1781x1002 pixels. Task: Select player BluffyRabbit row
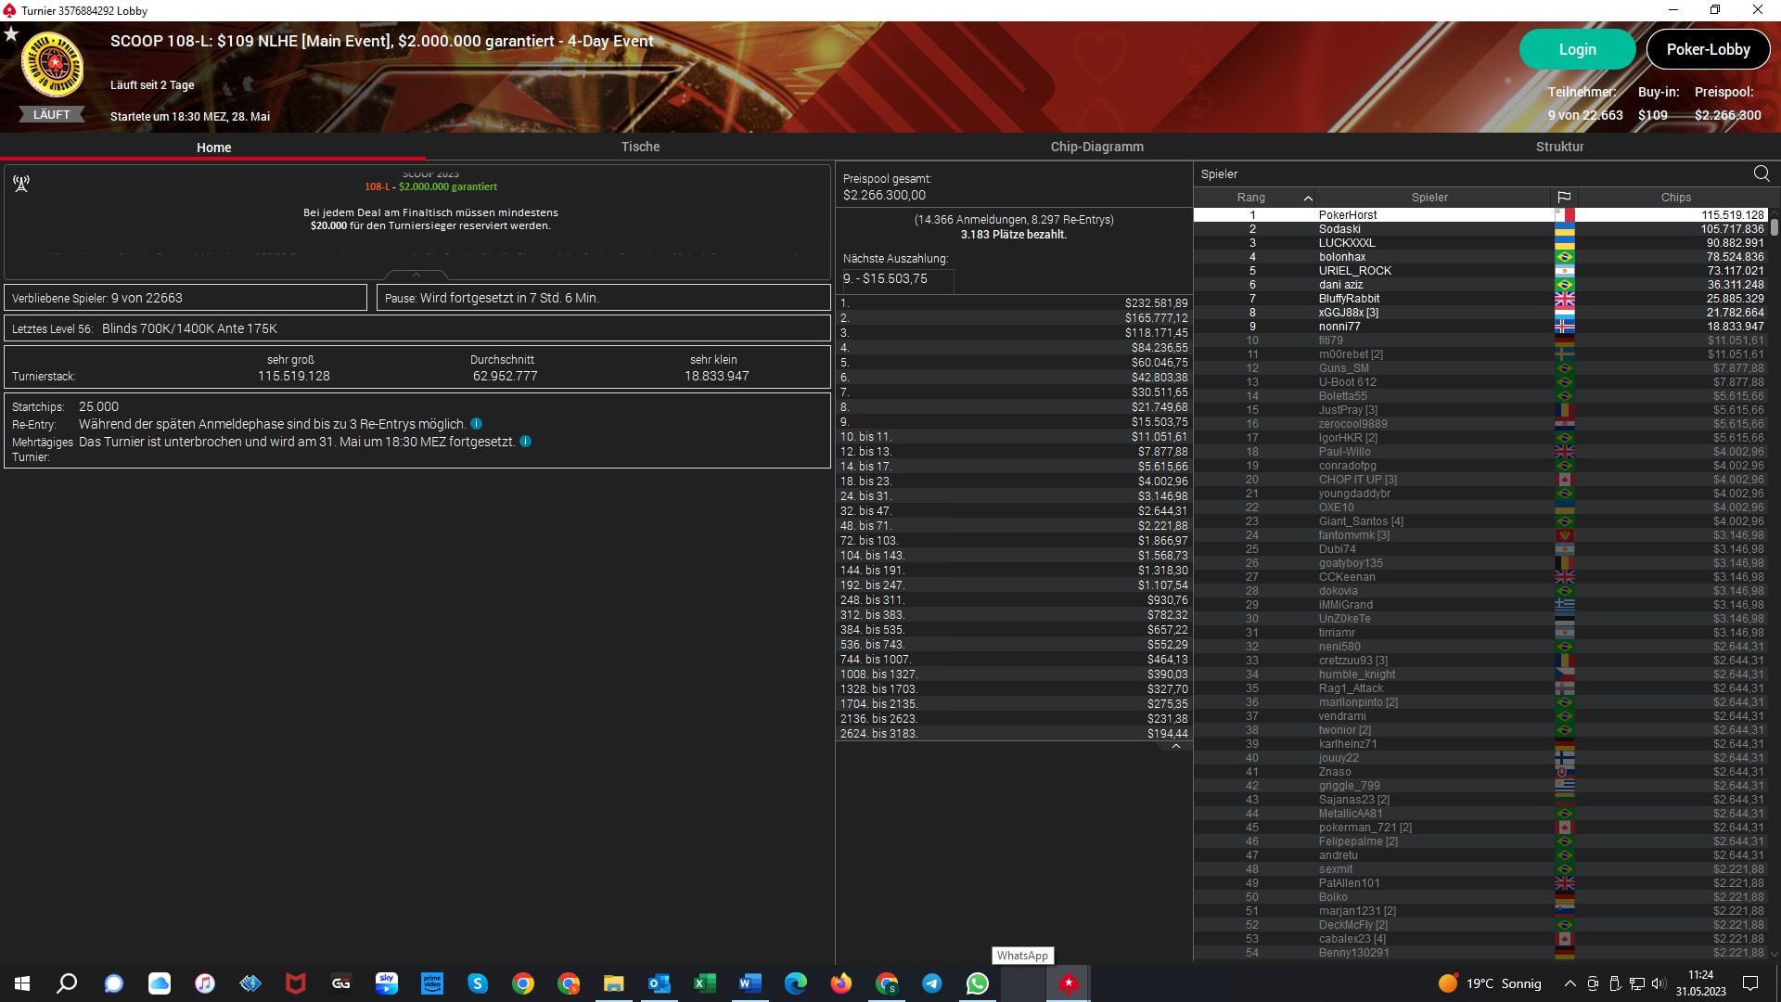[x=1480, y=299]
